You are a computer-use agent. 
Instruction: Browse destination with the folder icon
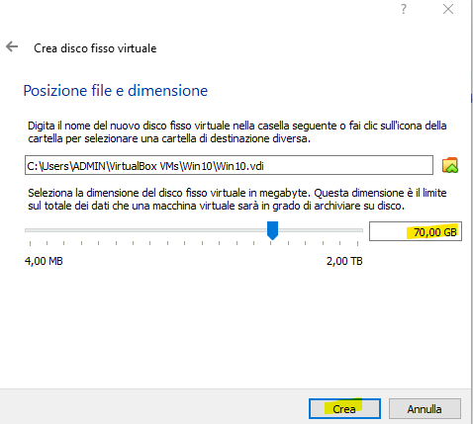pos(450,165)
